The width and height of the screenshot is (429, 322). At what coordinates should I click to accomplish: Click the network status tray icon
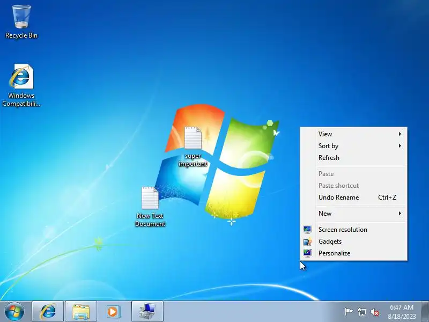pyautogui.click(x=361, y=312)
